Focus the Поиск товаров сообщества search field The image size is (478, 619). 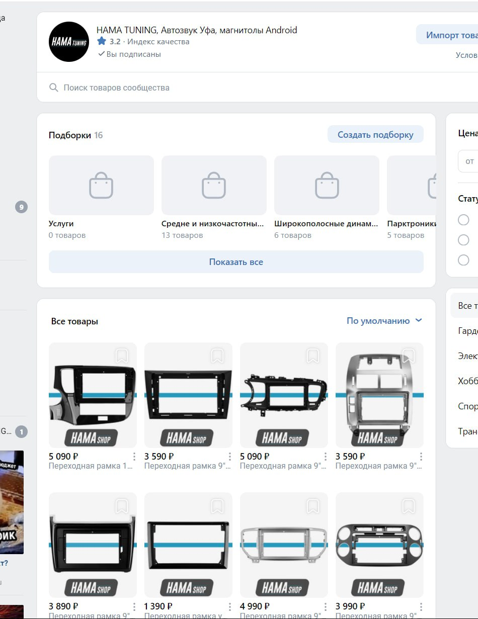[257, 87]
